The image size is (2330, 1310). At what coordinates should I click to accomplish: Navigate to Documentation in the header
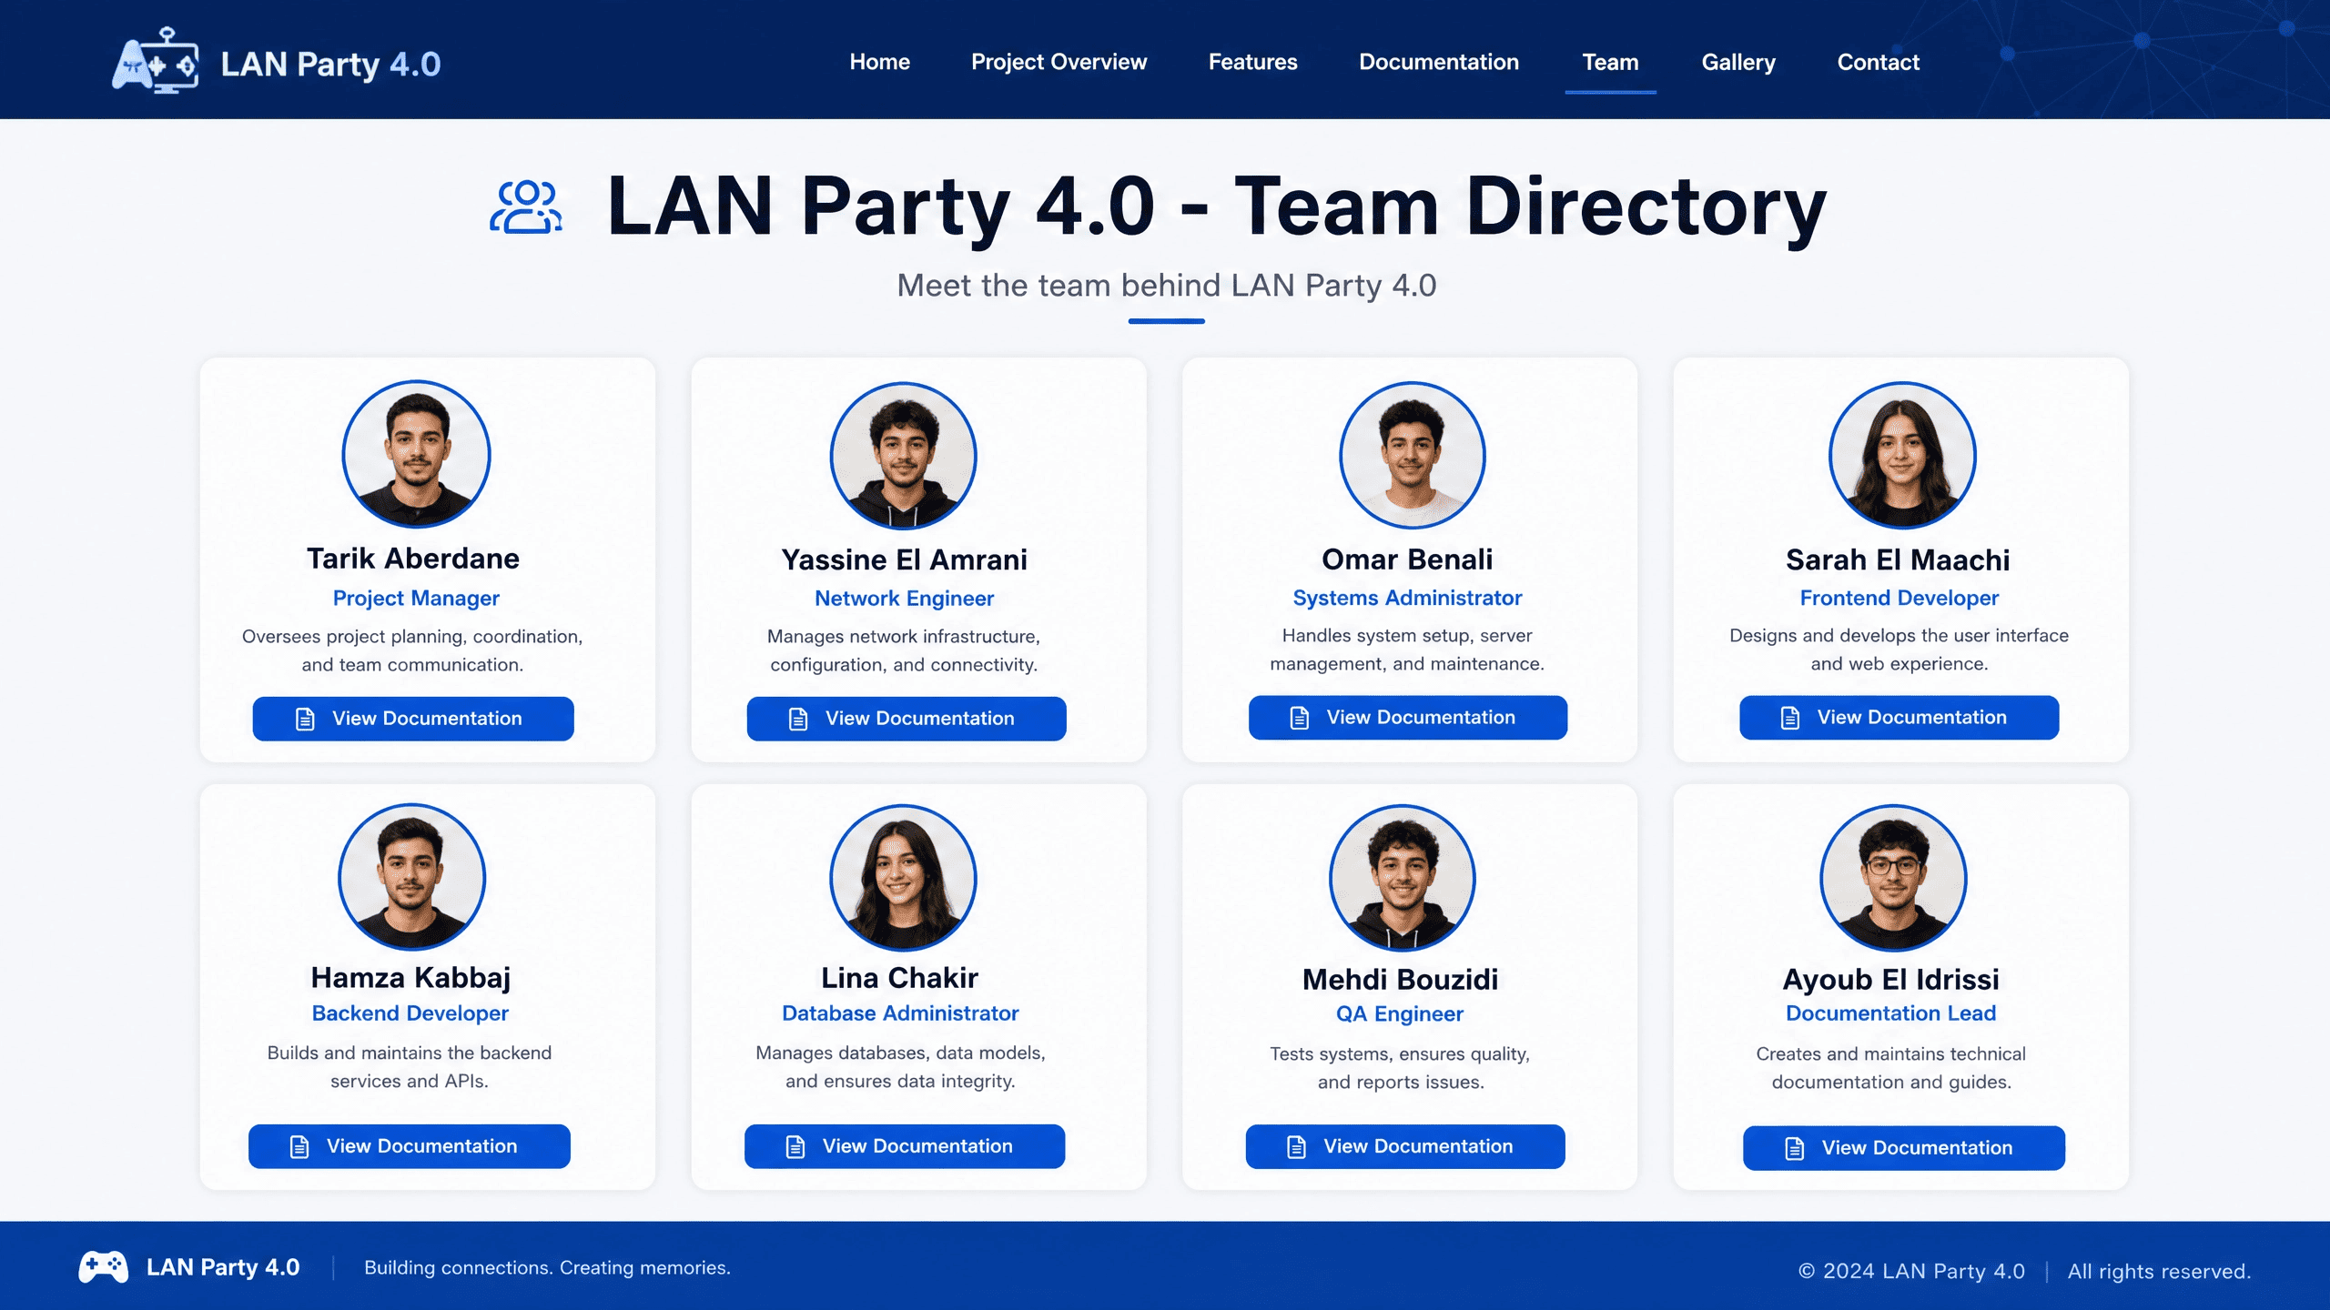(x=1438, y=62)
